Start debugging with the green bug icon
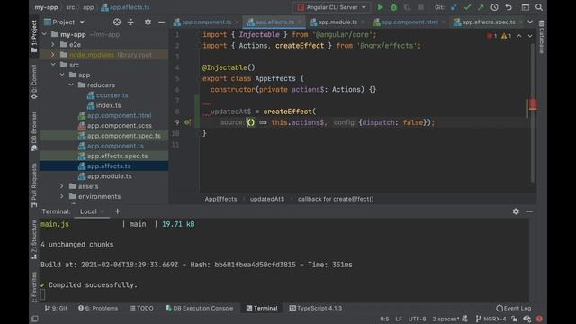This screenshot has width=576, height=324. tap(394, 7)
